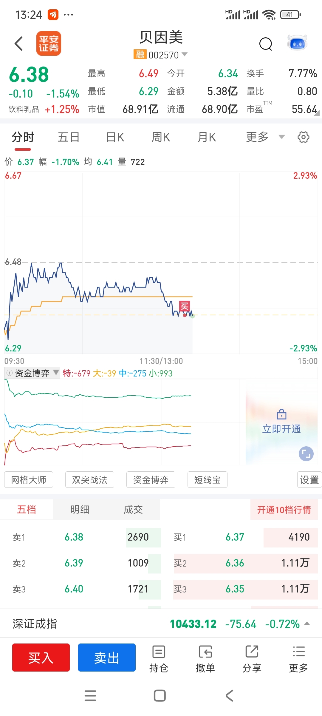Viewport: 322px width, 716px height.
Task: Expand chart to fullscreen icon
Action: point(306,454)
